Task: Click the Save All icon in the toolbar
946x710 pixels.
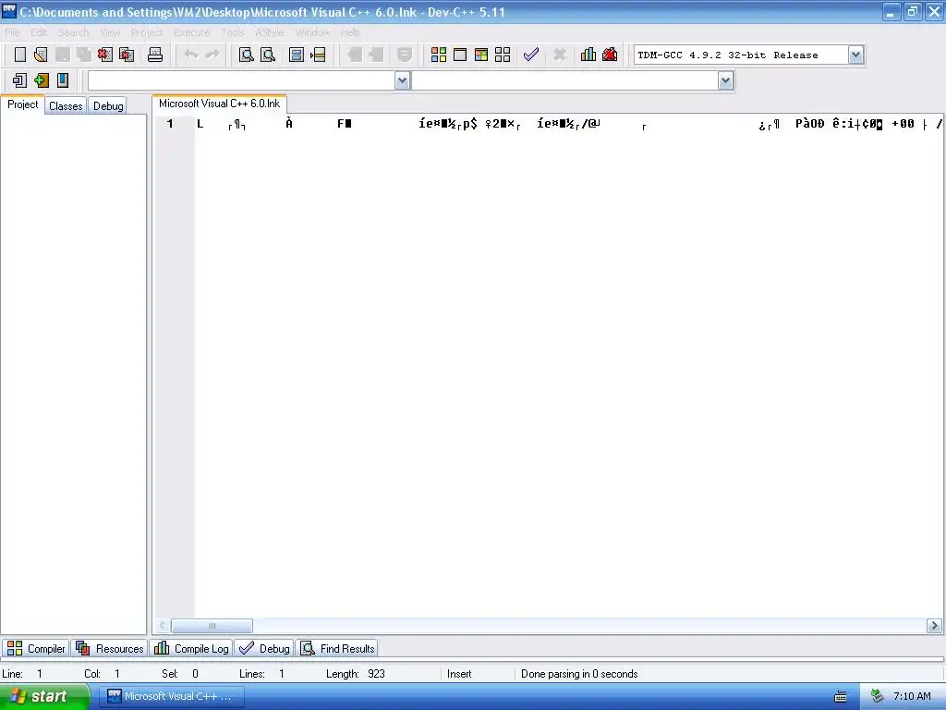Action: coord(84,55)
